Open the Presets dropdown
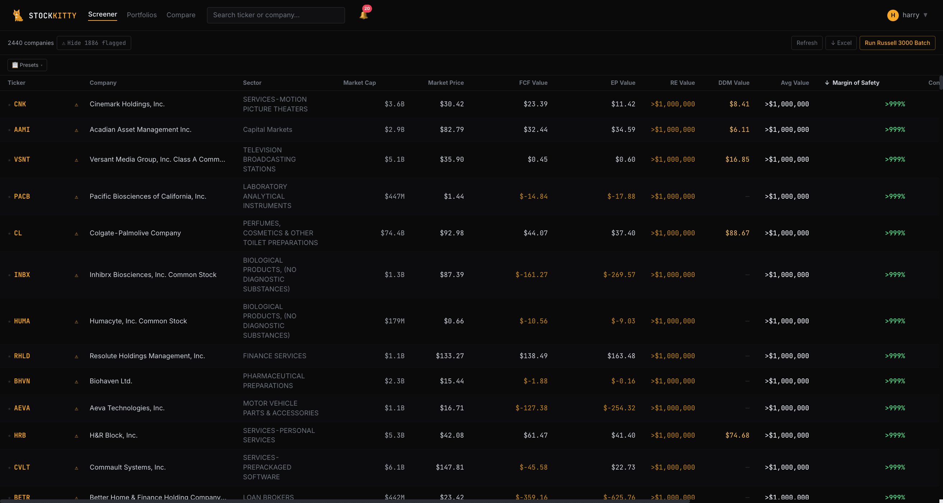 (27, 65)
